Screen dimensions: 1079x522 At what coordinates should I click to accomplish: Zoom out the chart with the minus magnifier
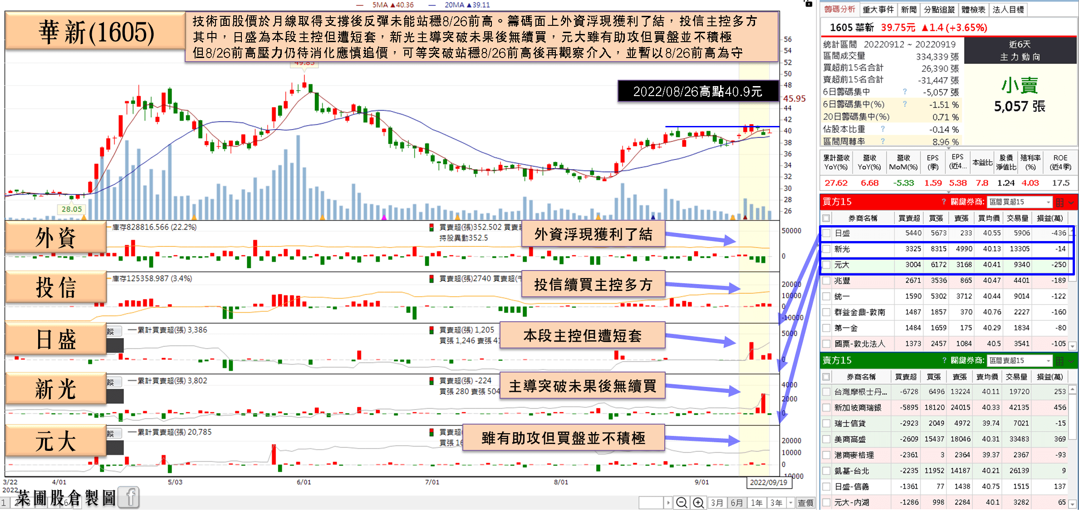[x=681, y=503]
